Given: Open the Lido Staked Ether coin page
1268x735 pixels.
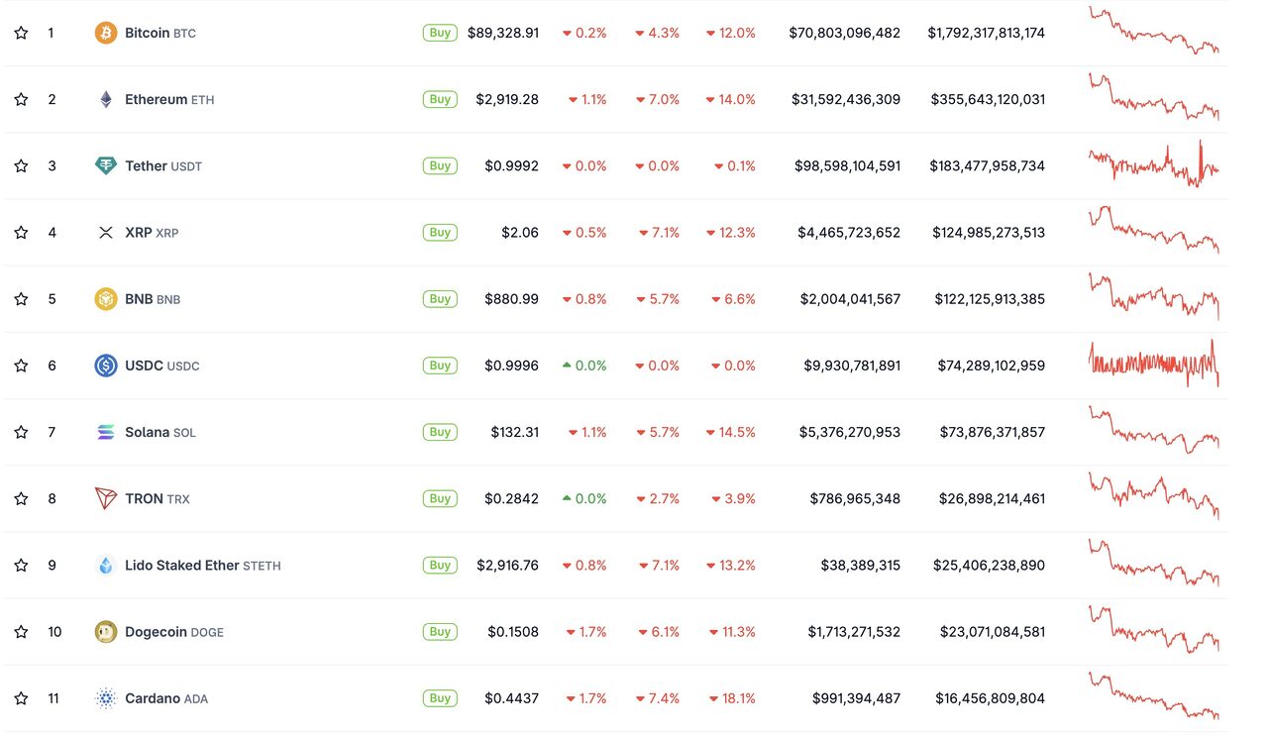Looking at the screenshot, I should (182, 565).
